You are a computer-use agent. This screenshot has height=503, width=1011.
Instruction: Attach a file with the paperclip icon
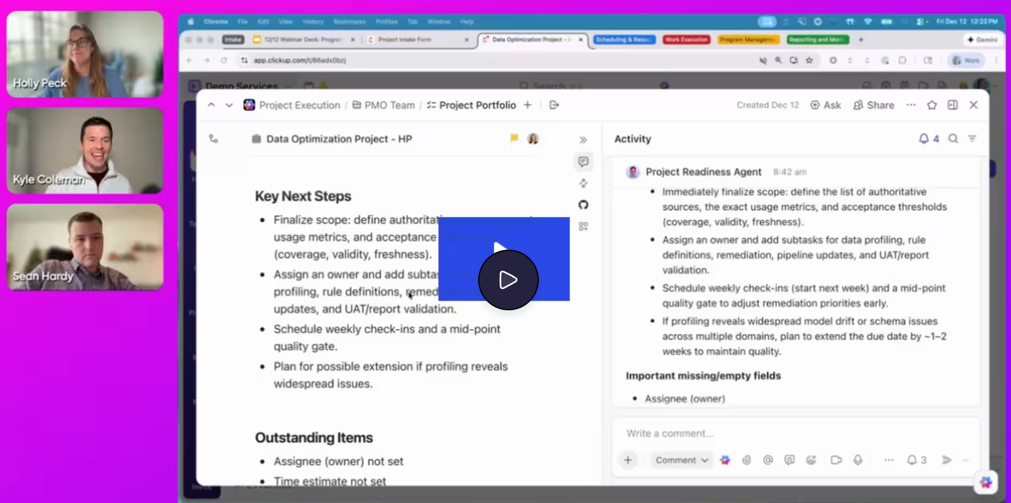pyautogui.click(x=746, y=460)
